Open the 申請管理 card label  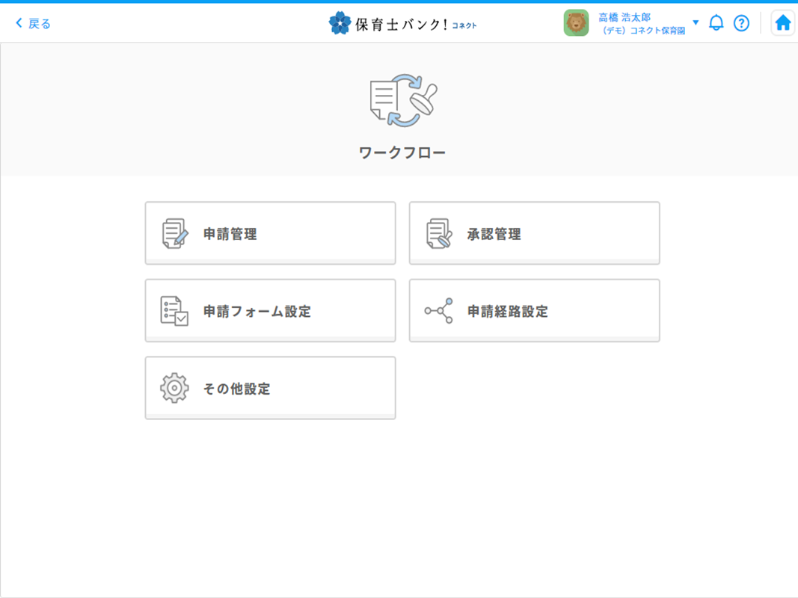(230, 234)
